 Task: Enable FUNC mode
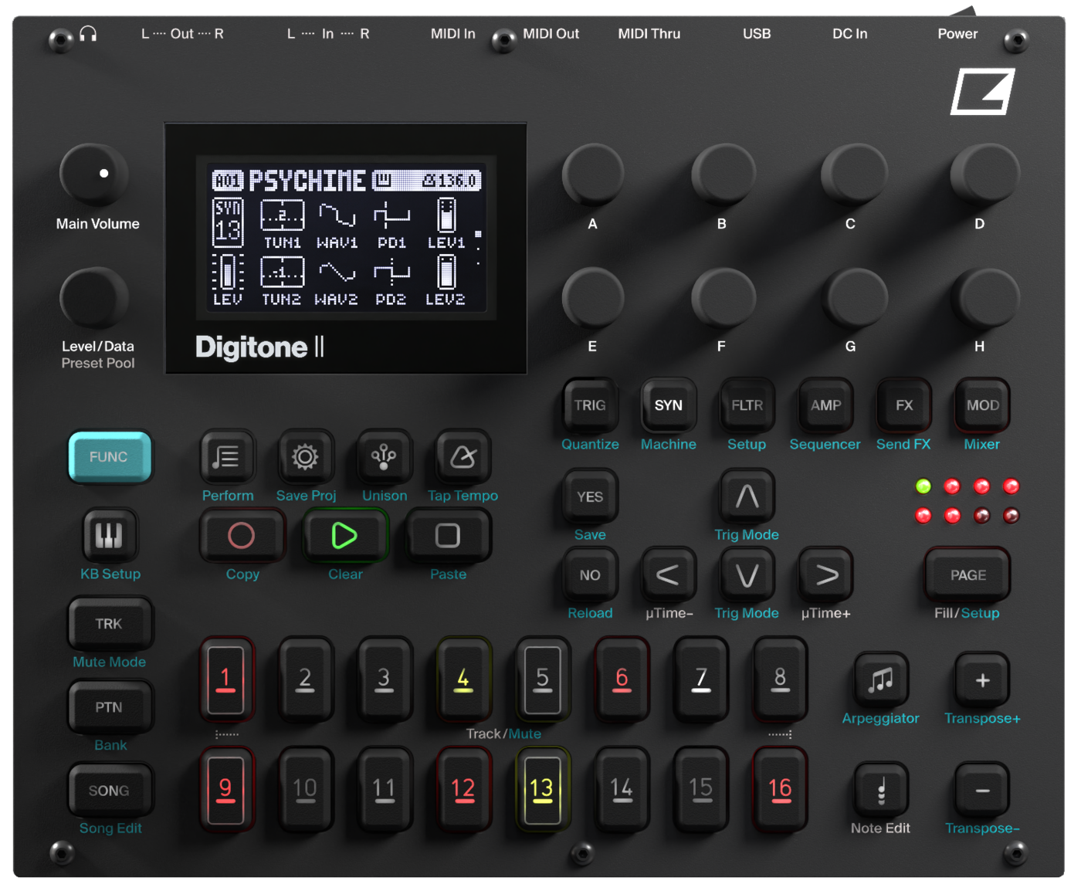[x=109, y=457]
